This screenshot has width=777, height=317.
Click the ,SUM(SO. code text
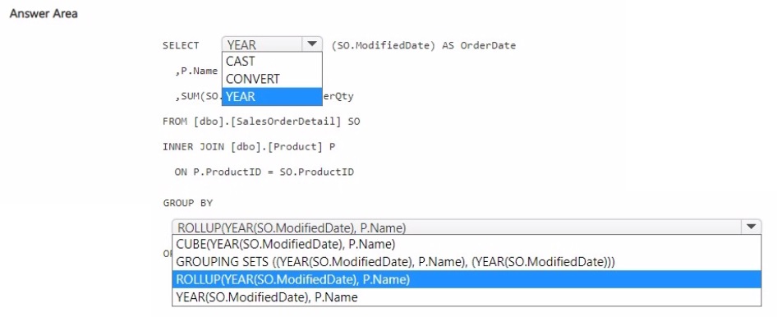198,97
